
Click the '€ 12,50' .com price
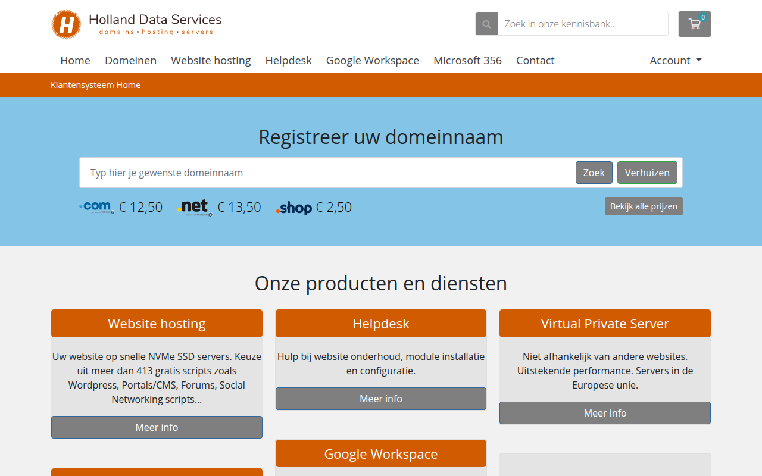[x=140, y=207]
